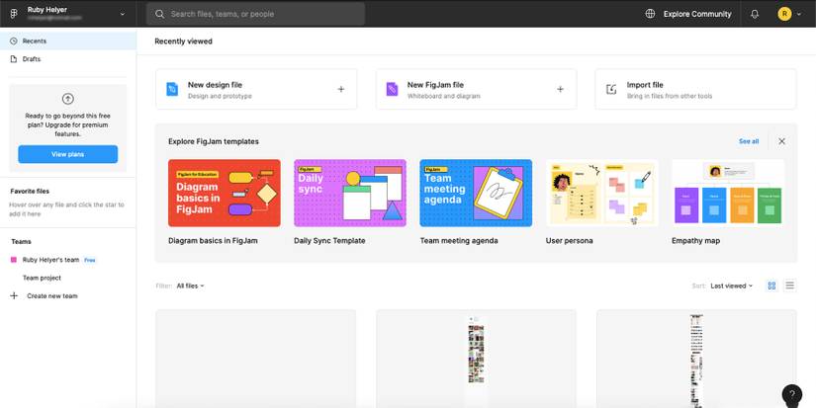The width and height of the screenshot is (816, 408).
Task: Click the Daily Sync Template title
Action: [329, 241]
